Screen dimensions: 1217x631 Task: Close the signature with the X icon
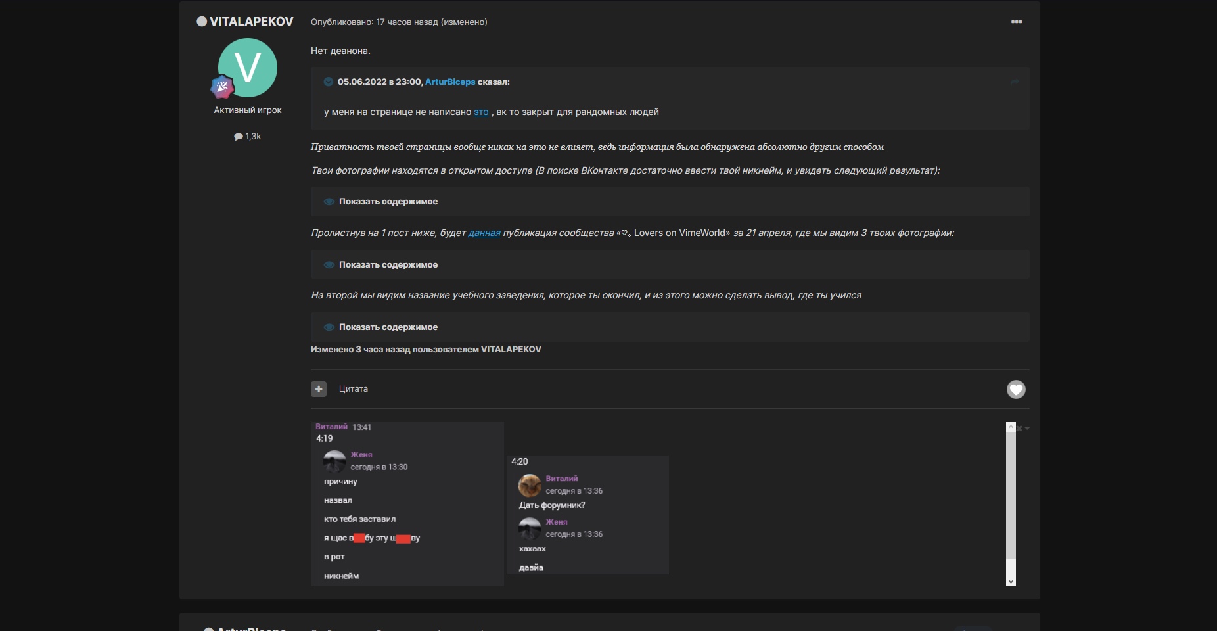pos(1019,429)
